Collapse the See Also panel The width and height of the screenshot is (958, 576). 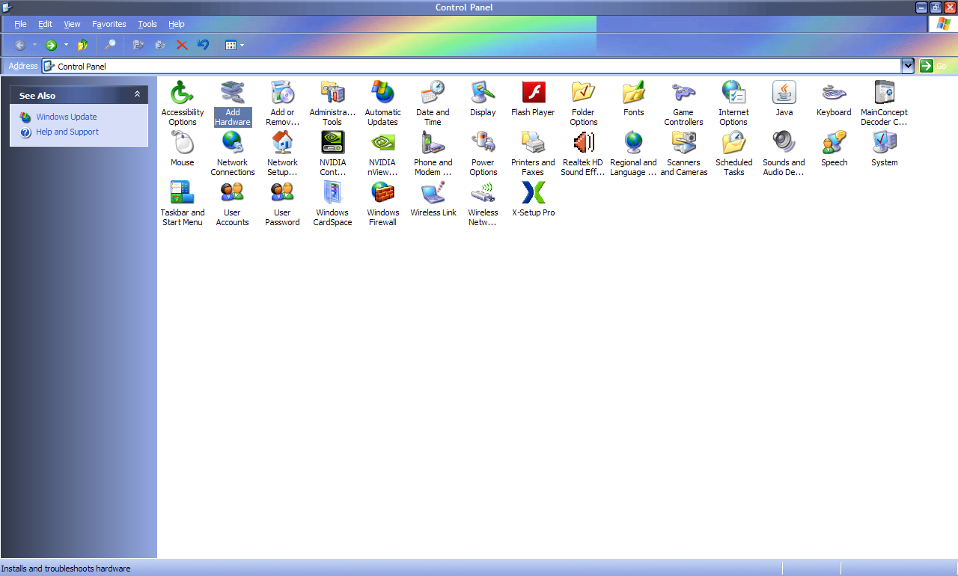click(x=137, y=94)
